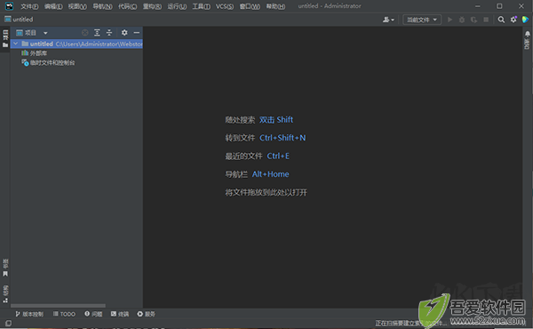Open the 重构(R) menu

(x=152, y=6)
